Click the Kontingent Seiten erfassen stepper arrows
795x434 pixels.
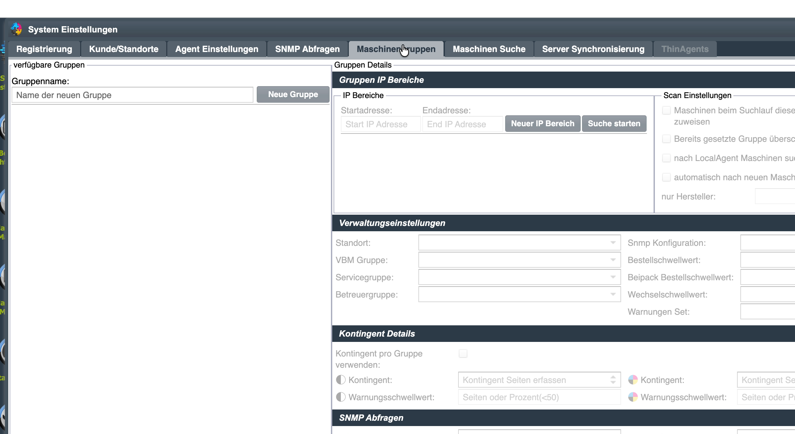(x=613, y=380)
